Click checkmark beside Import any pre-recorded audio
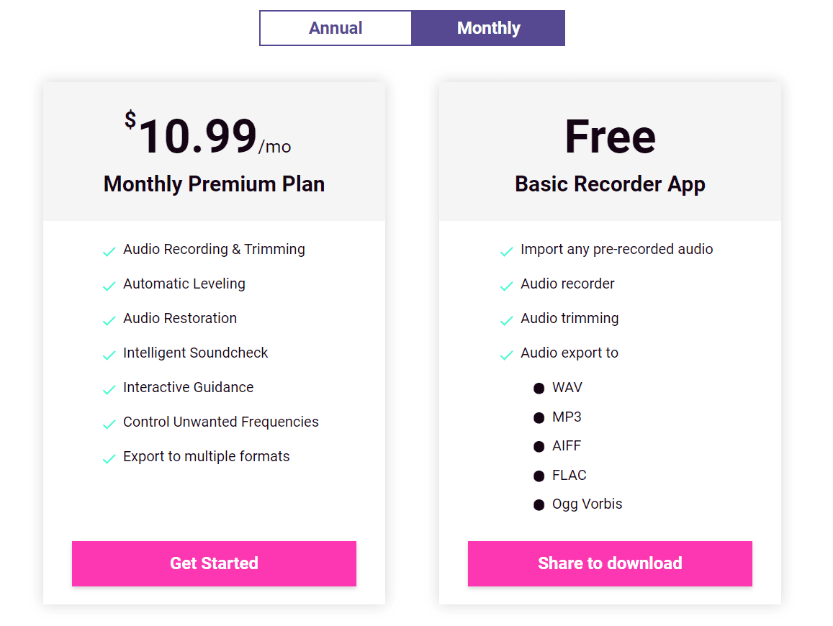The width and height of the screenshot is (833, 626). point(507,252)
